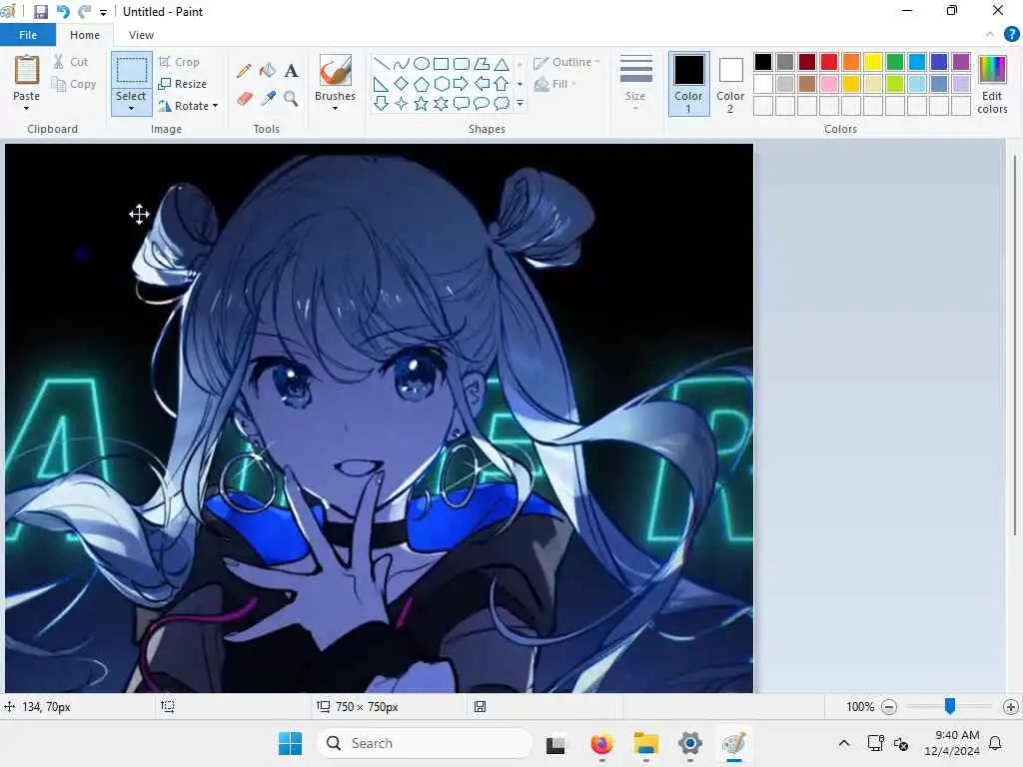Open Customize Quick Access Toolbar dropdown
1023x767 pixels.
click(103, 12)
